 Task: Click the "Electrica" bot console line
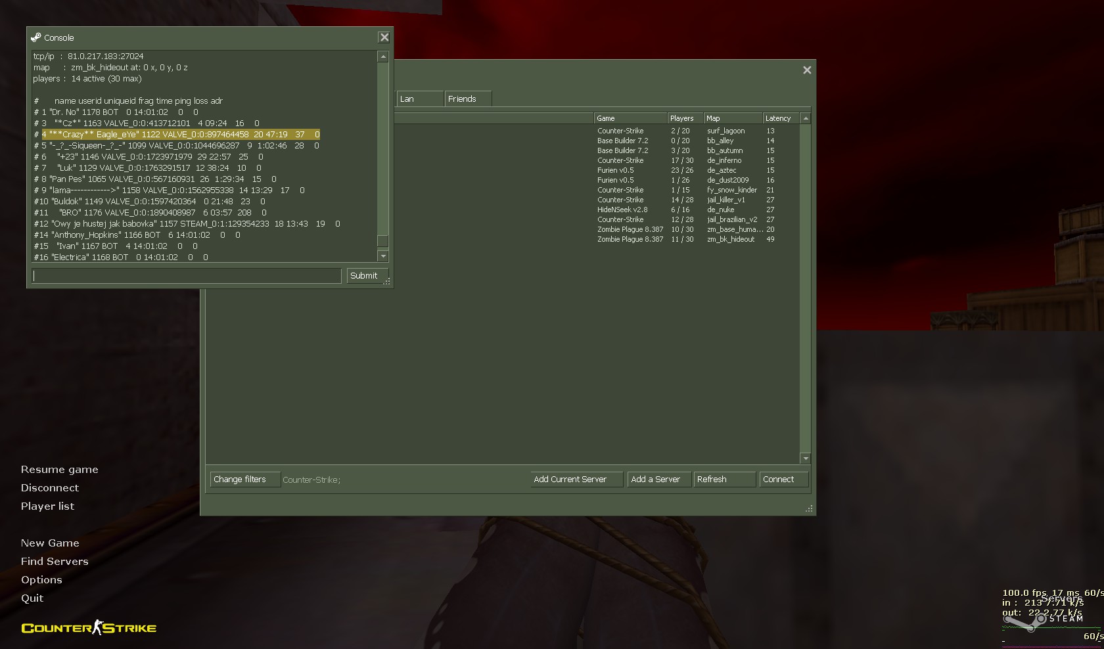pyautogui.click(x=121, y=257)
